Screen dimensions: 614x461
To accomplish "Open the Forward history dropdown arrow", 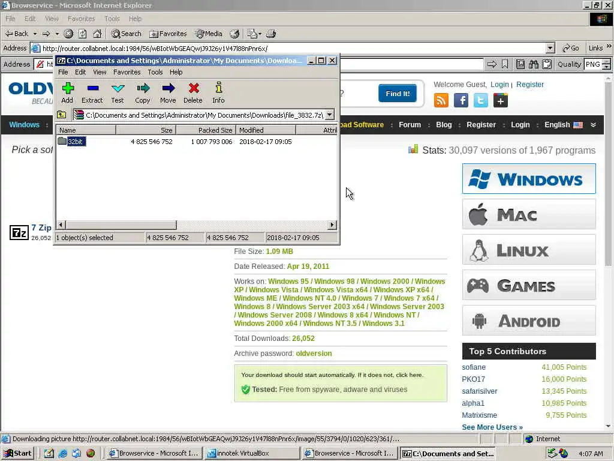I will coord(57,34).
